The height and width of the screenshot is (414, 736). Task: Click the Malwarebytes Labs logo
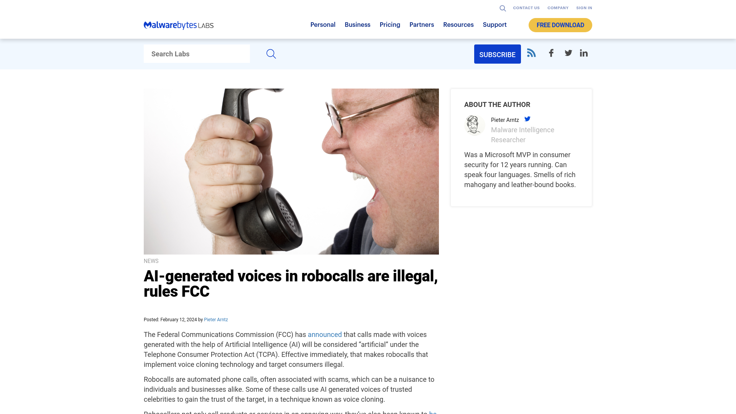pyautogui.click(x=178, y=25)
